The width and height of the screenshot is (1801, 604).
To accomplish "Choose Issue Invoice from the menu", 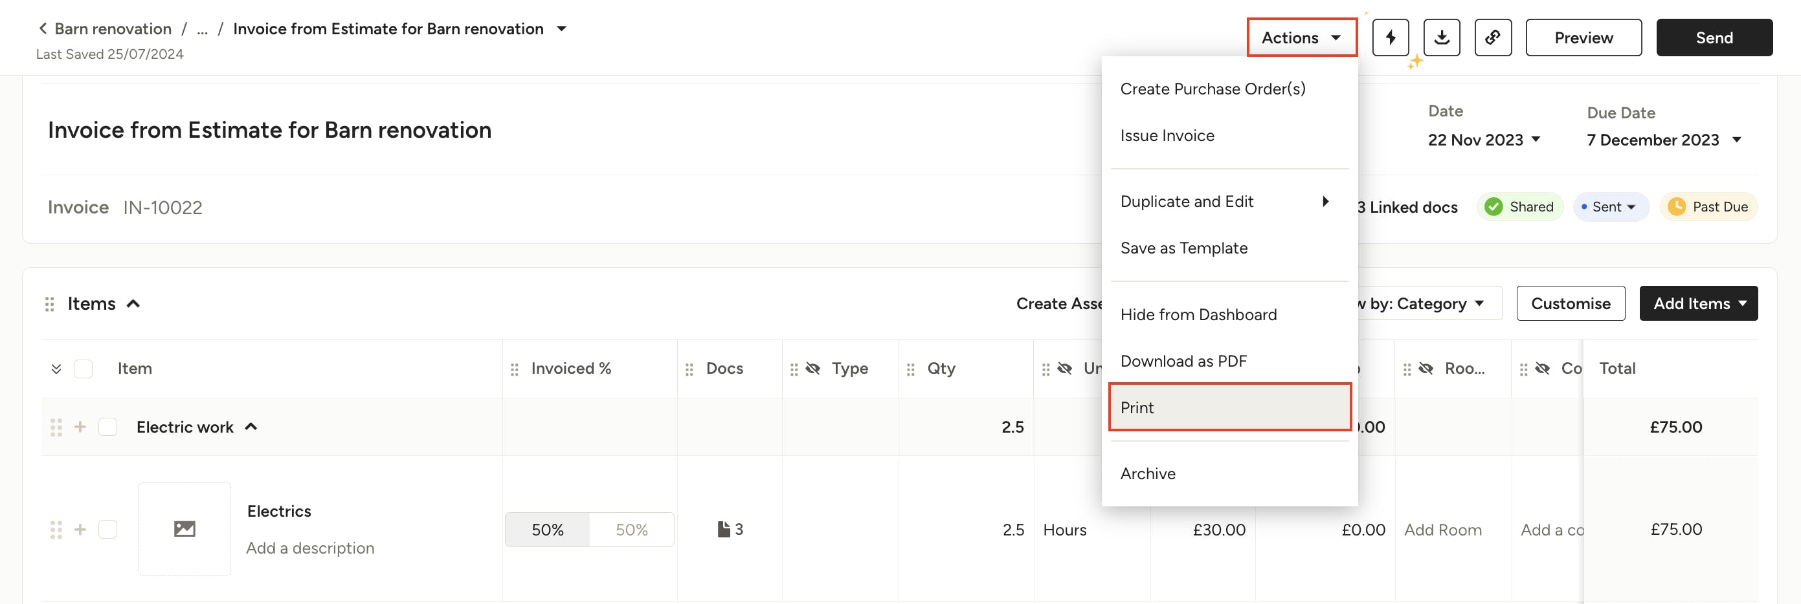I will [x=1168, y=135].
